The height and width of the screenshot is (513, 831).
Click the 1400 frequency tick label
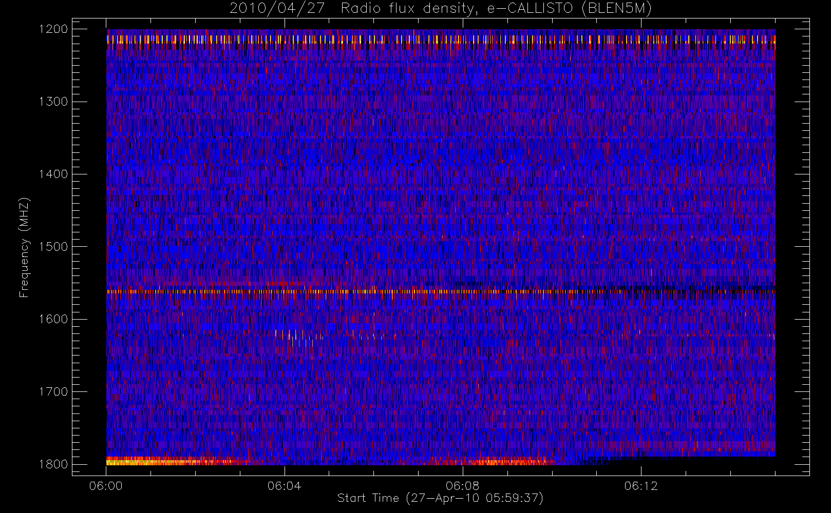pos(53,174)
